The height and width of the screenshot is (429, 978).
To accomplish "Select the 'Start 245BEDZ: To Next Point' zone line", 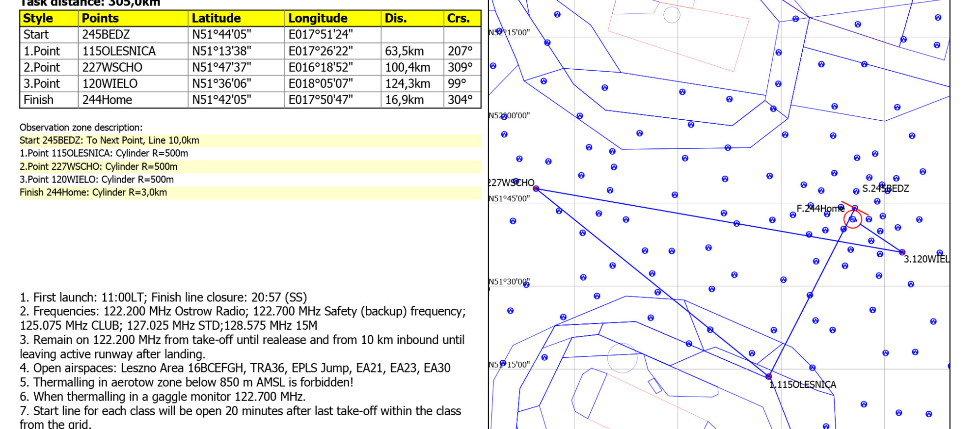I will [109, 140].
